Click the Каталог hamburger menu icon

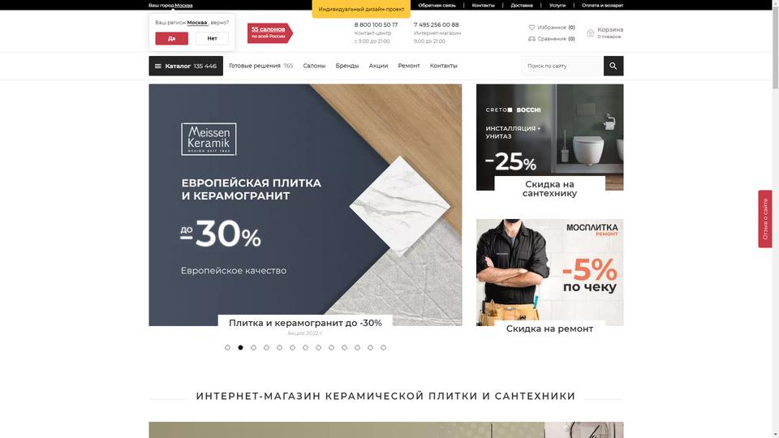[x=158, y=66]
